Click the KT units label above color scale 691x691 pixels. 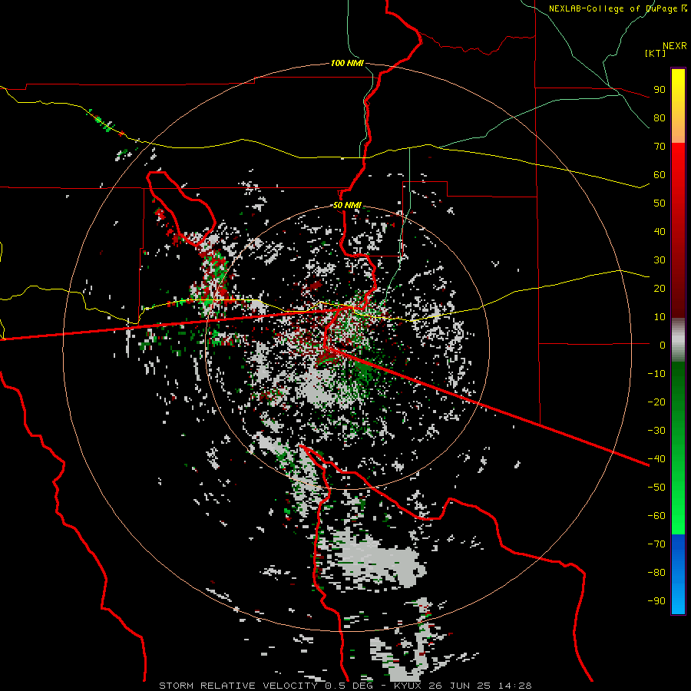pyautogui.click(x=656, y=53)
